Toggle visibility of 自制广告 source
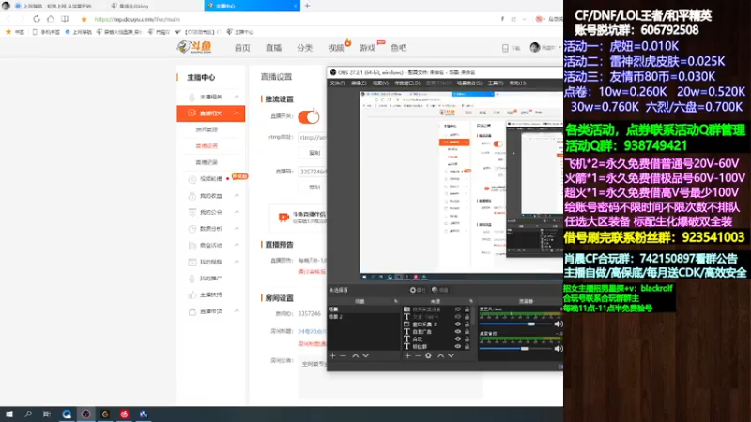Viewport: 751px width, 422px height. pos(457,331)
